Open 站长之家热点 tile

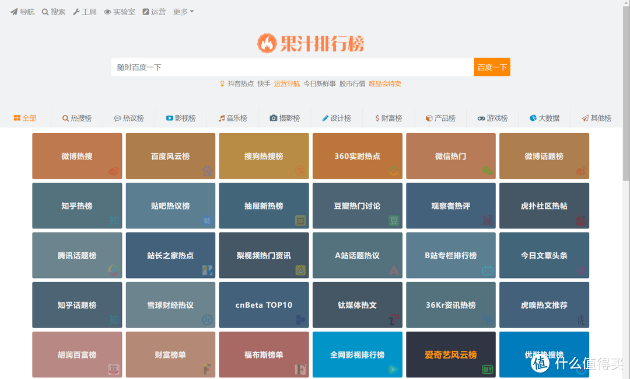coord(170,255)
